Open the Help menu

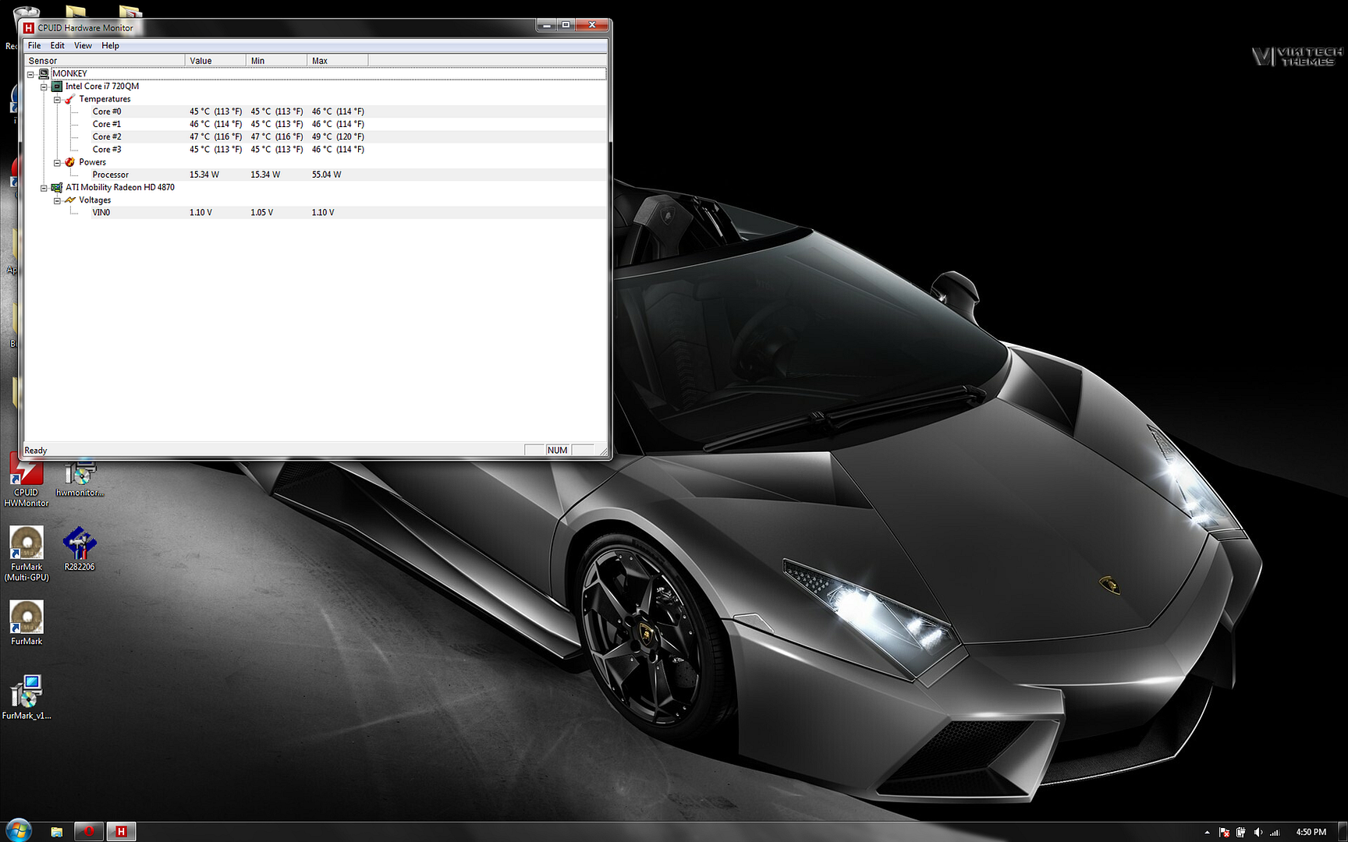point(110,45)
